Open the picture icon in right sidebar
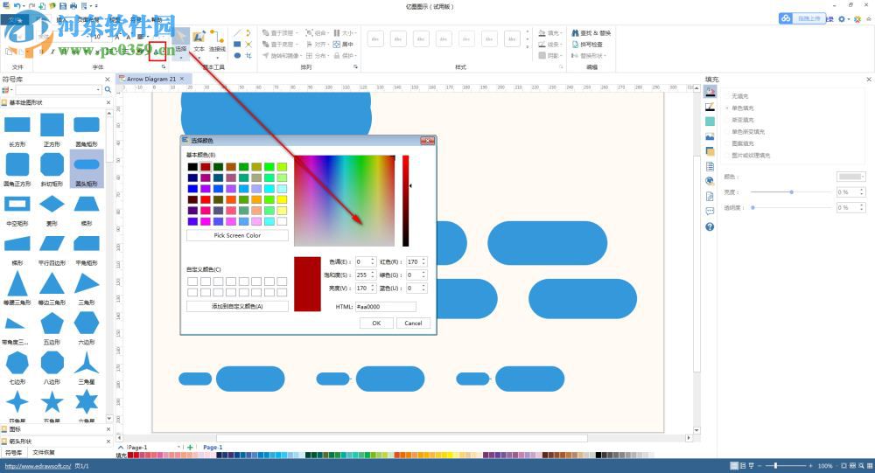 point(710,136)
